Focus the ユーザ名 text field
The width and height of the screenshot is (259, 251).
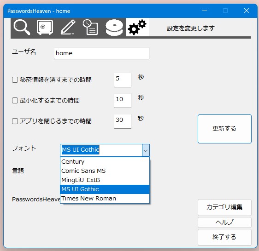coord(102,53)
